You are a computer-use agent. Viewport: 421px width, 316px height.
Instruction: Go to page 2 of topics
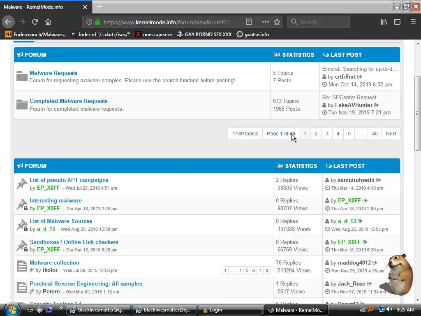(x=316, y=134)
